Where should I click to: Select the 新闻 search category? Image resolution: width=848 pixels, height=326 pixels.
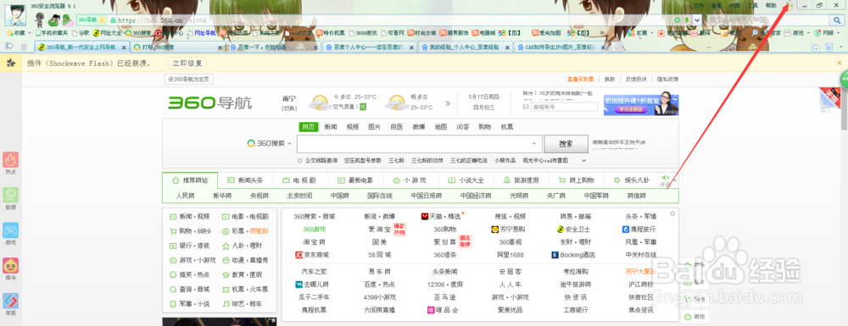[x=331, y=127]
